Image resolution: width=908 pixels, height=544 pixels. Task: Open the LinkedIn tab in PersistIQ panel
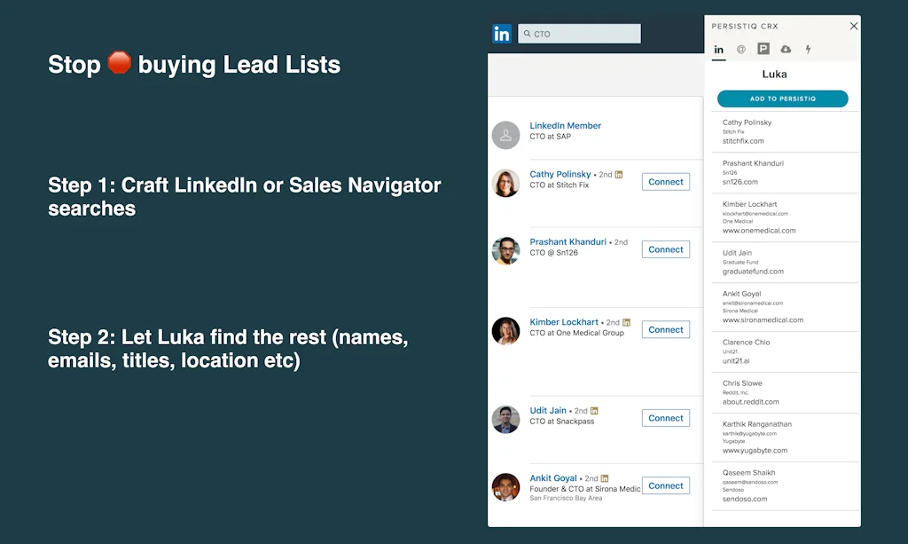tap(718, 50)
